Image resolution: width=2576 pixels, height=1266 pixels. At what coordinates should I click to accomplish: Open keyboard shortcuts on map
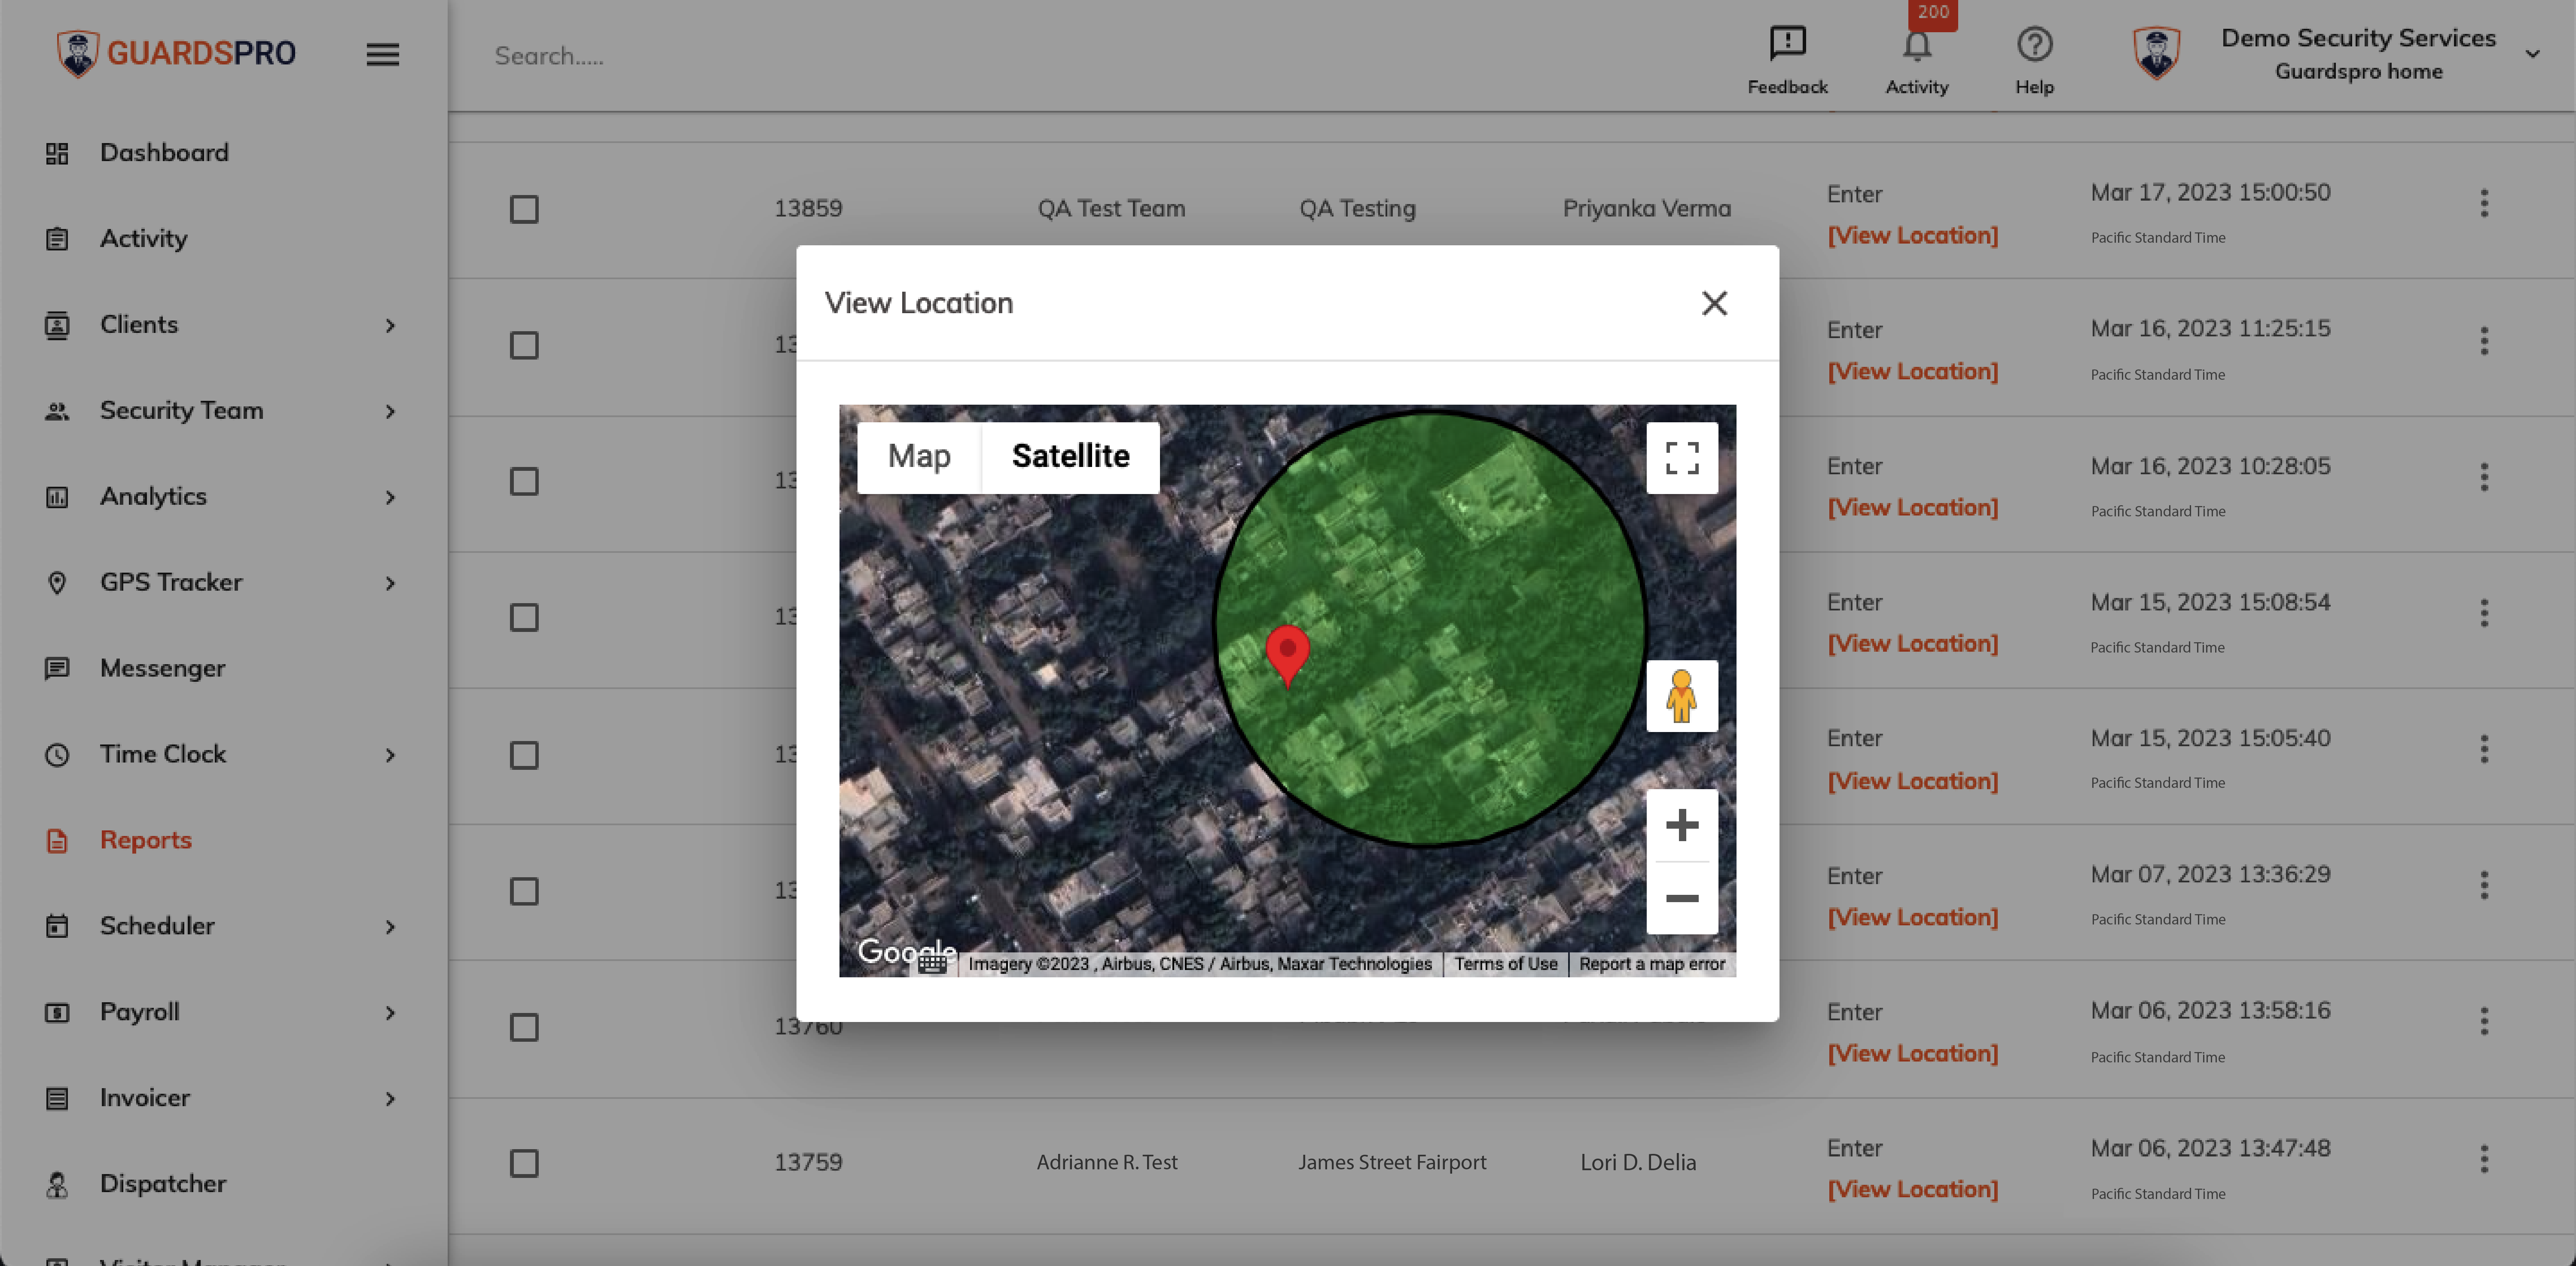click(x=932, y=964)
